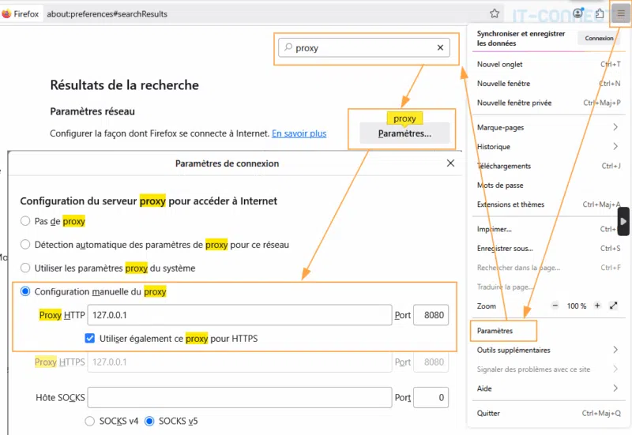Open Téléchargements from the menu

548,166
